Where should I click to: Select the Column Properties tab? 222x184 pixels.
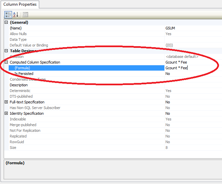click(20, 4)
